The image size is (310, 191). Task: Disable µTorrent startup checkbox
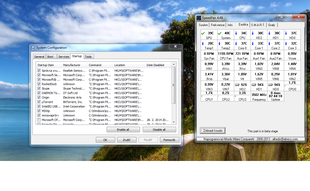coord(39,102)
